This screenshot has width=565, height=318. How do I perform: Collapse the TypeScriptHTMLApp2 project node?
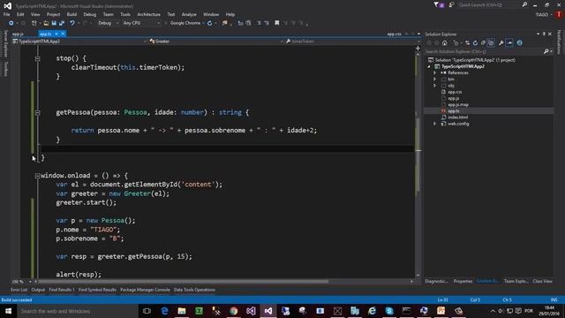429,67
